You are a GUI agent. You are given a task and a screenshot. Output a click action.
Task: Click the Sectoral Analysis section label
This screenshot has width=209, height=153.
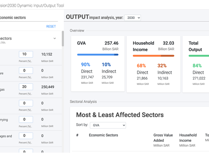tap(83, 101)
